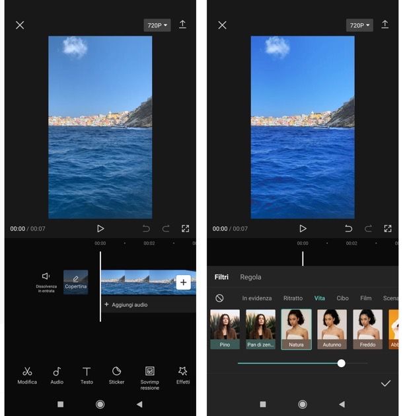The width and height of the screenshot is (403, 416).
Task: Open the Audio tool
Action: [x=57, y=376]
